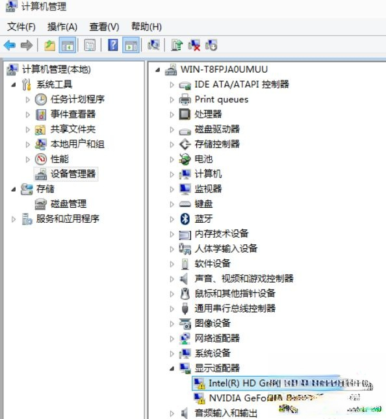Screen dimensions: 386x419
Task: Click the Up one level folder icon
Action: (x=49, y=45)
